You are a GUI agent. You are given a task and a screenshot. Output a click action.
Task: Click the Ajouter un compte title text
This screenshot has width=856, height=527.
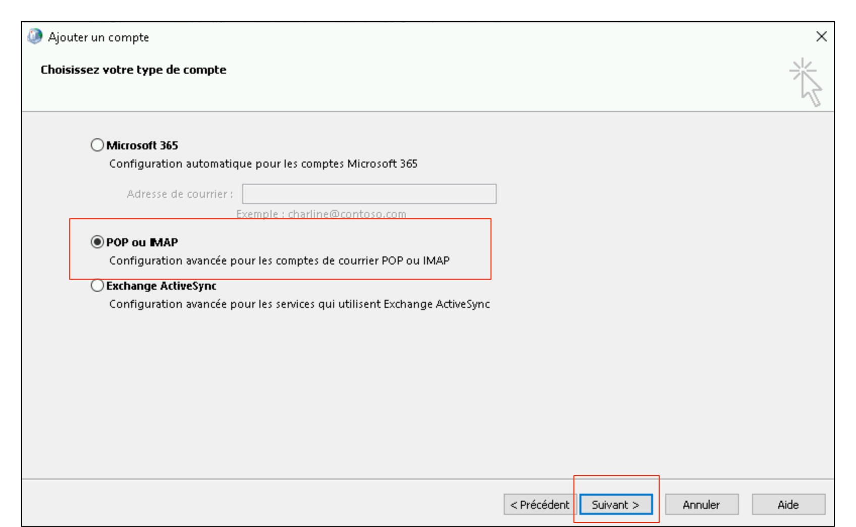(98, 37)
